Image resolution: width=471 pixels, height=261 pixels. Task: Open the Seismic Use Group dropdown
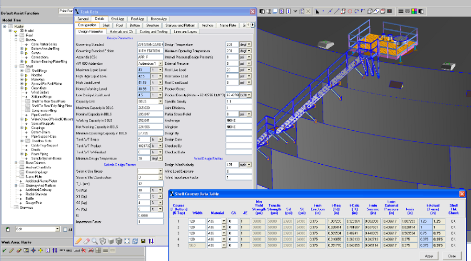pyautogui.click(x=160, y=171)
